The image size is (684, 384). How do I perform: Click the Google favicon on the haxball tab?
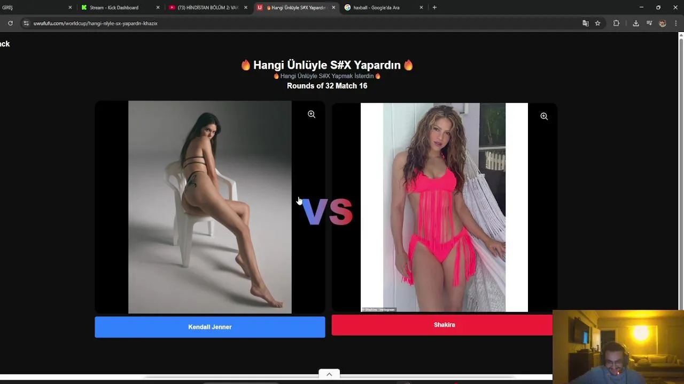click(x=347, y=7)
